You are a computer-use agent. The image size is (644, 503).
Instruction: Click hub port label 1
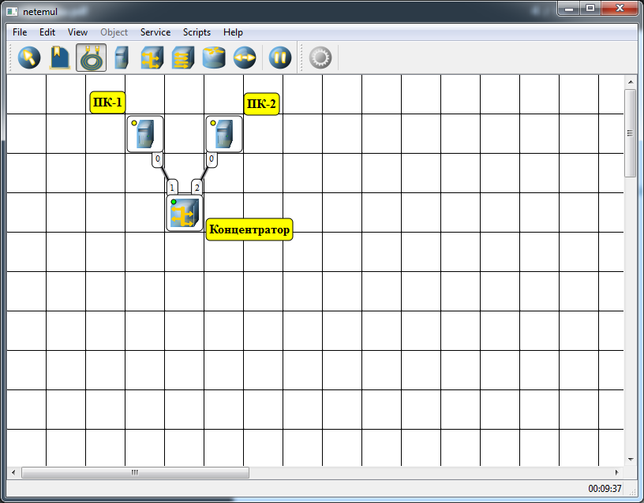click(x=172, y=188)
